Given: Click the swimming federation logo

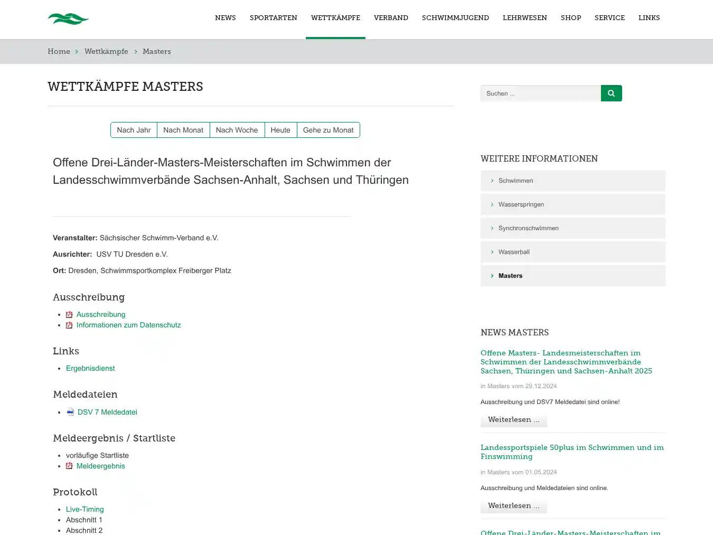Looking at the screenshot, I should (x=68, y=18).
